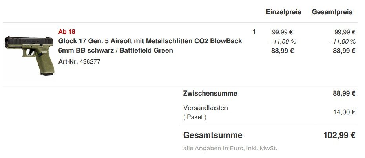Click the shipping cost 14,00 €
This screenshot has height=158, width=365.
point(344,112)
